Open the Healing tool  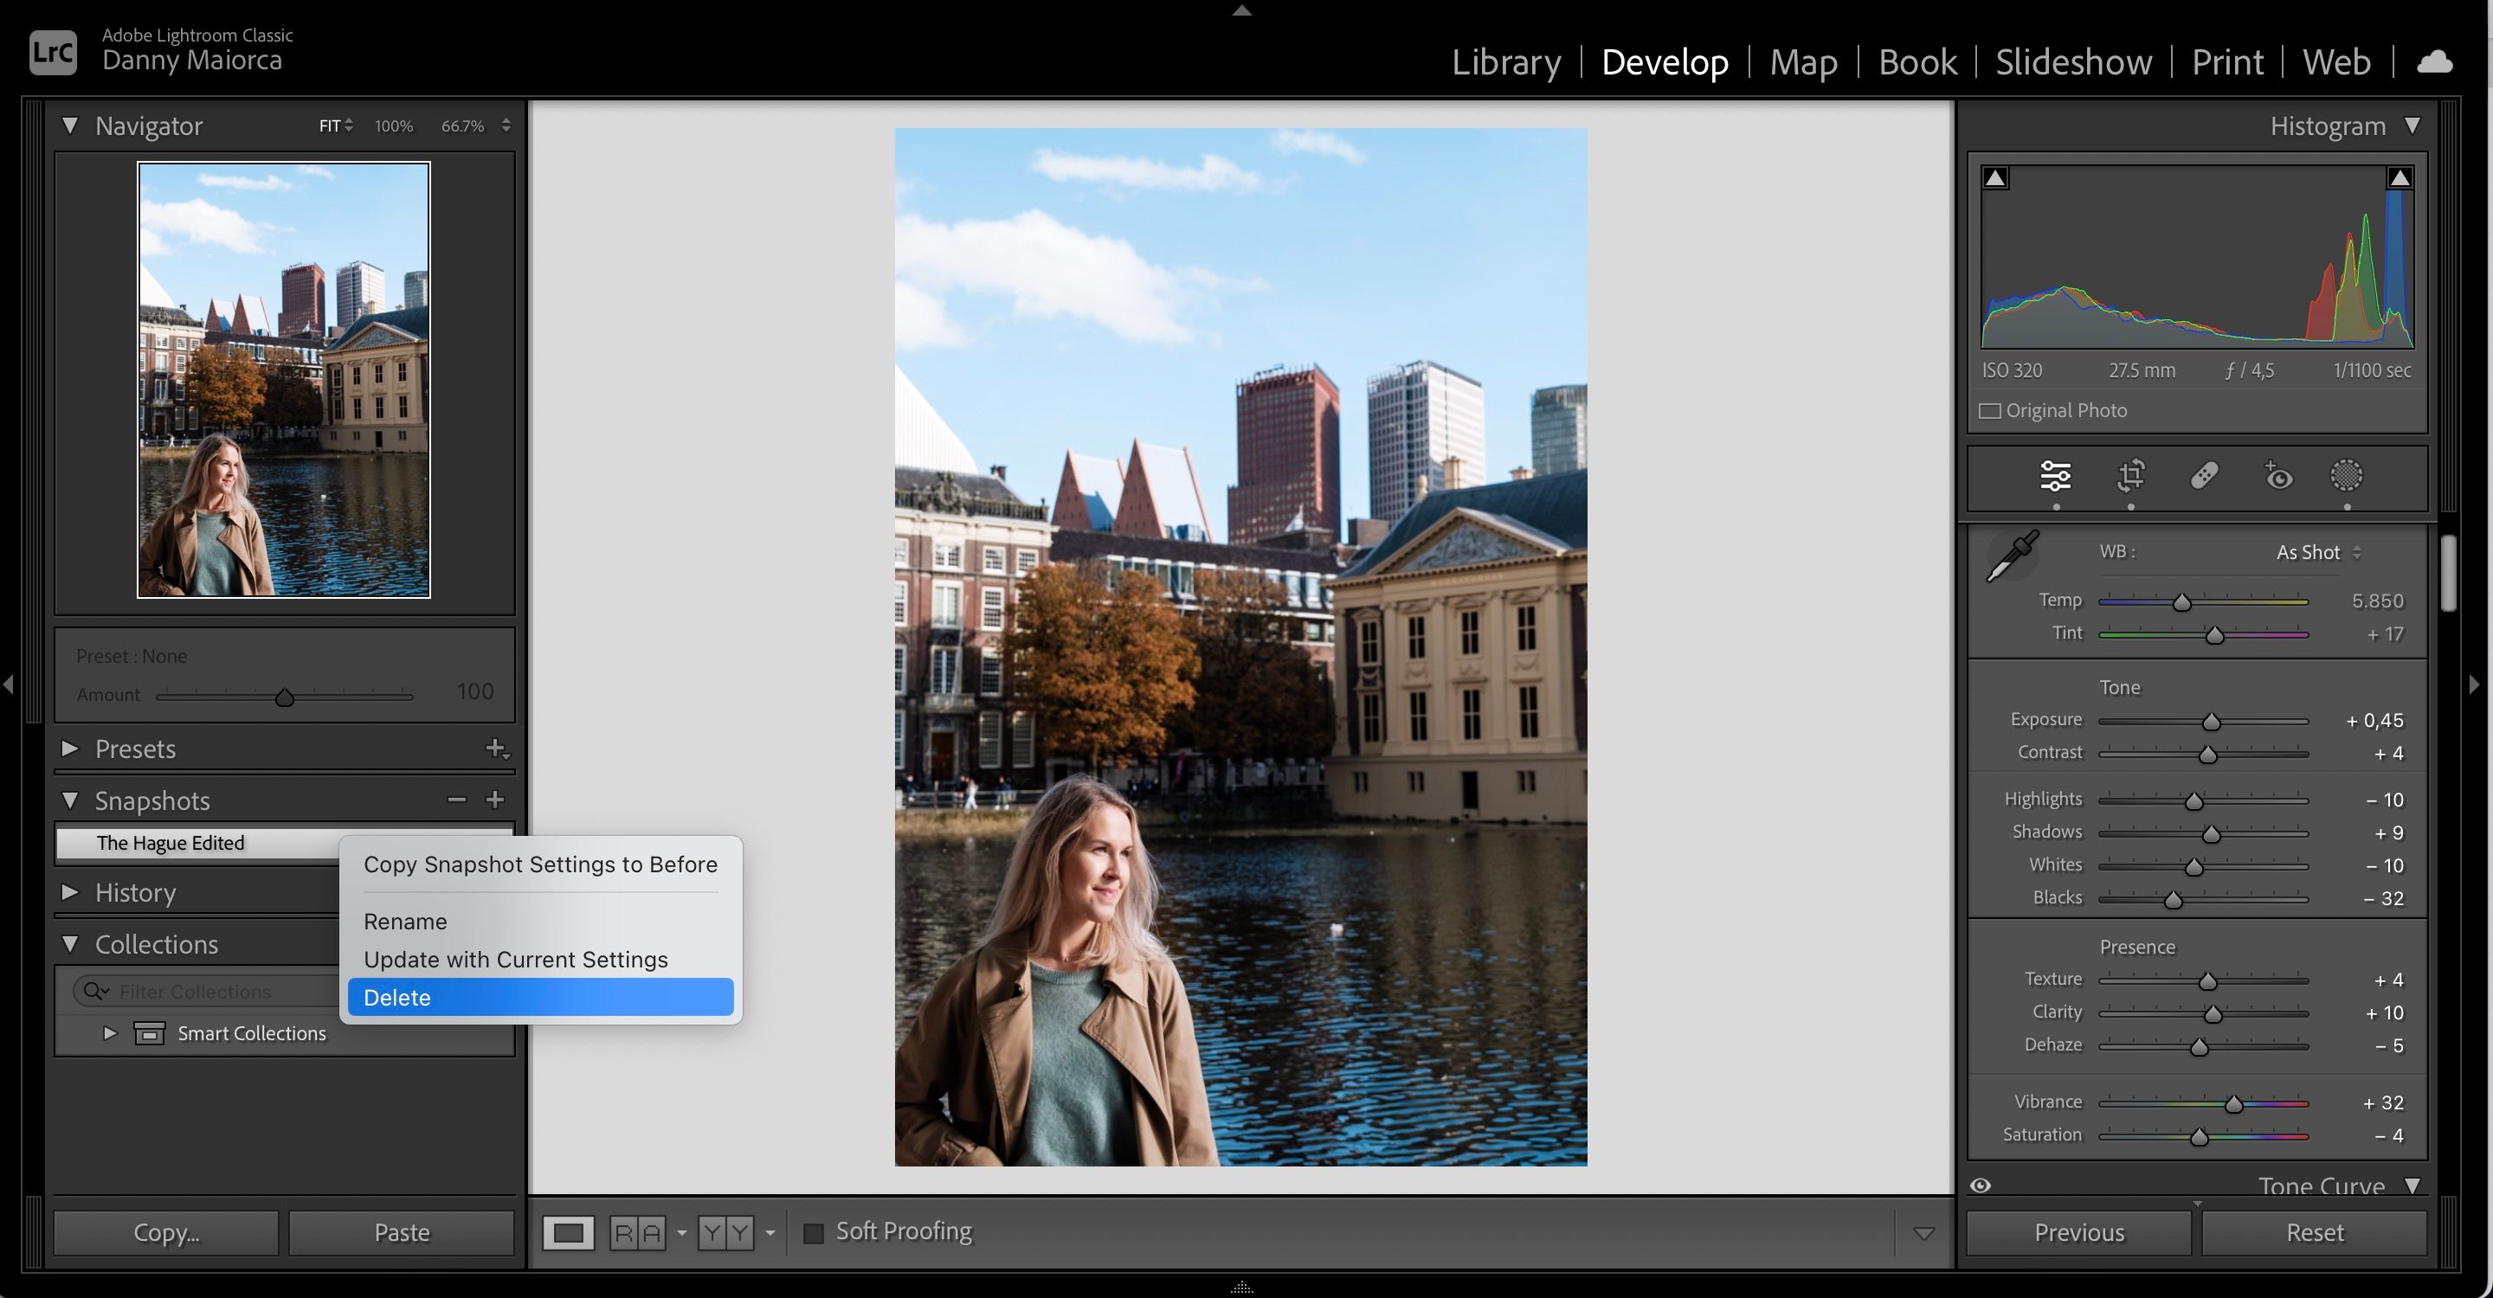coord(2204,476)
